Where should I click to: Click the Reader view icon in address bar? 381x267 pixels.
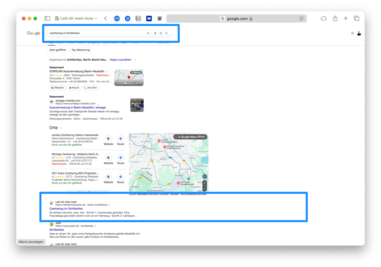click(301, 18)
